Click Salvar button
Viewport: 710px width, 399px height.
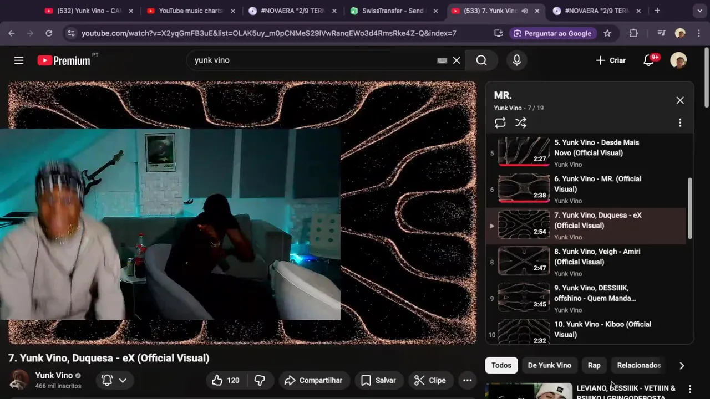pos(378,380)
